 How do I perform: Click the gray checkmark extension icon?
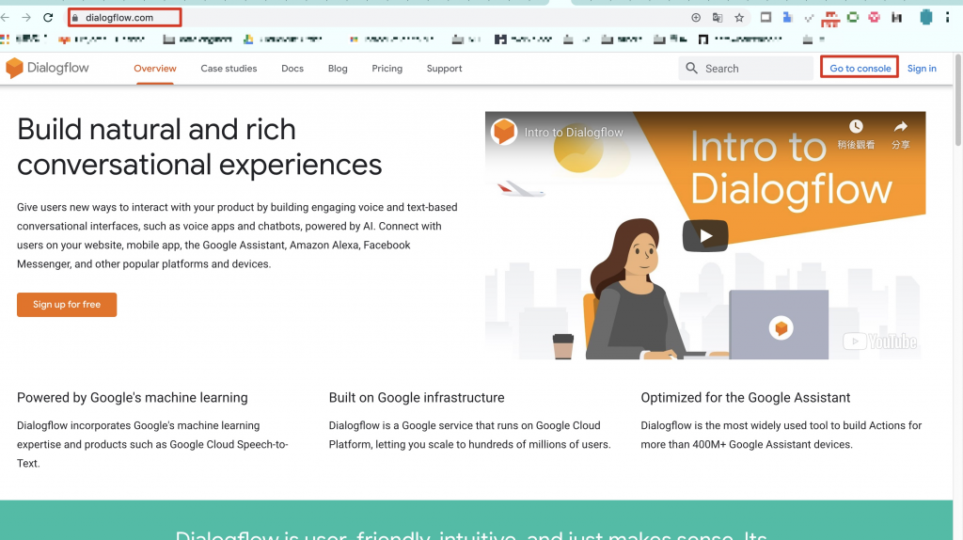pos(809,19)
